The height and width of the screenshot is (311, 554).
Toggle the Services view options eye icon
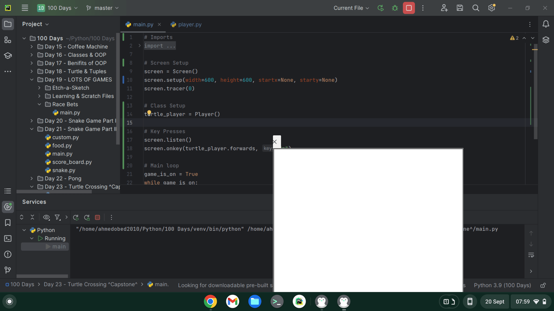pyautogui.click(x=46, y=217)
